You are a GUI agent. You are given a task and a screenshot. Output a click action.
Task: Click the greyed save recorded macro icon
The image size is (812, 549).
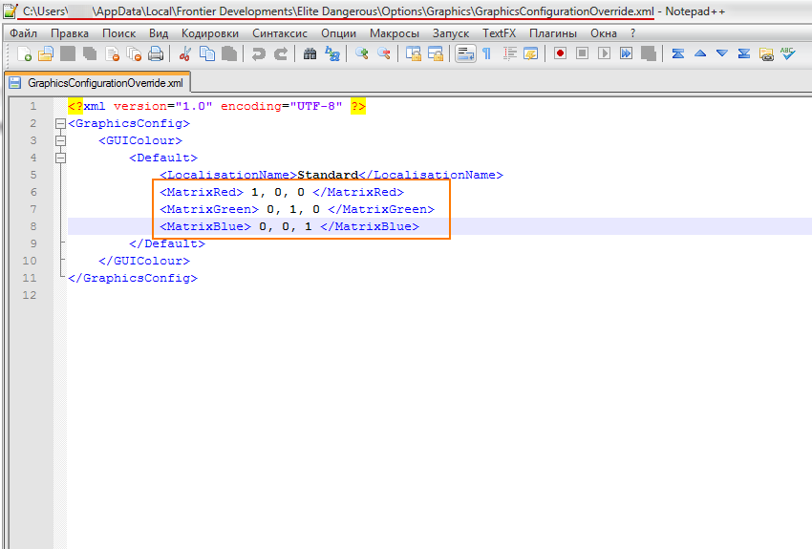649,53
